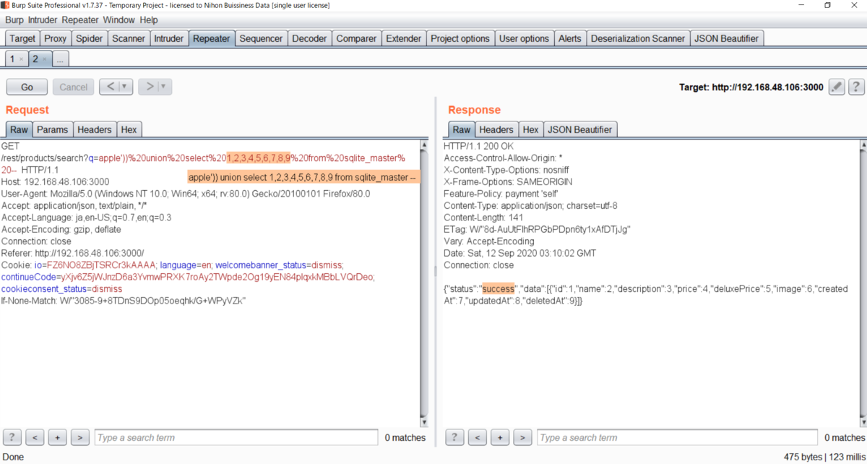Screen dimensions: 867x464
Task: Go to next match in response search
Action: click(x=522, y=437)
